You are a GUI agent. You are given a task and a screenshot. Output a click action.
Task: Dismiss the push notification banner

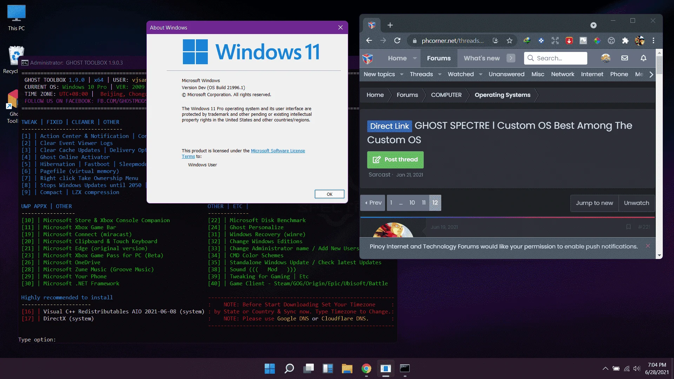pyautogui.click(x=648, y=246)
